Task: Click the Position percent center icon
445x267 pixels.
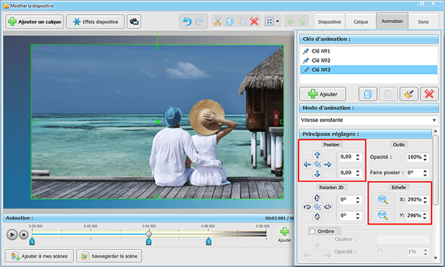Action: 317,165
